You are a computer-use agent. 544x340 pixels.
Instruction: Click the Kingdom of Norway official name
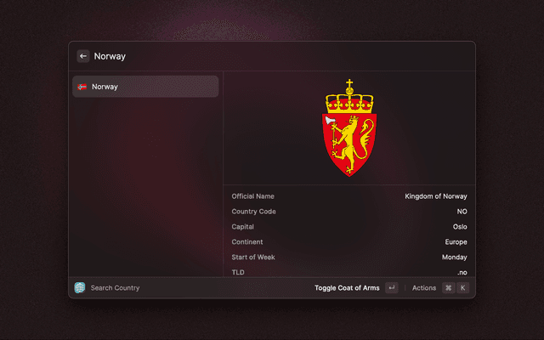(x=436, y=196)
